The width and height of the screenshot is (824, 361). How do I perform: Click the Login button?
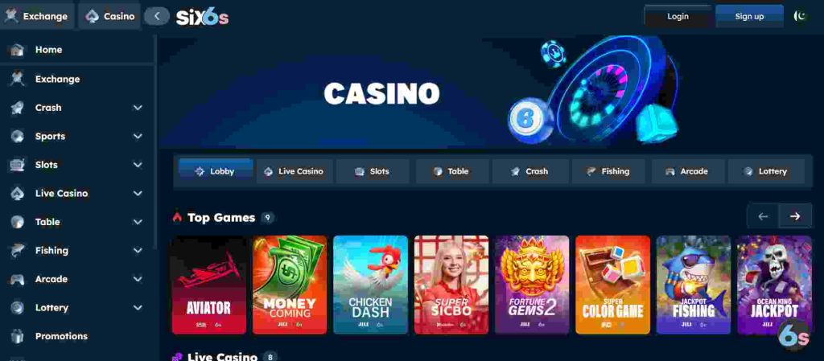click(678, 16)
